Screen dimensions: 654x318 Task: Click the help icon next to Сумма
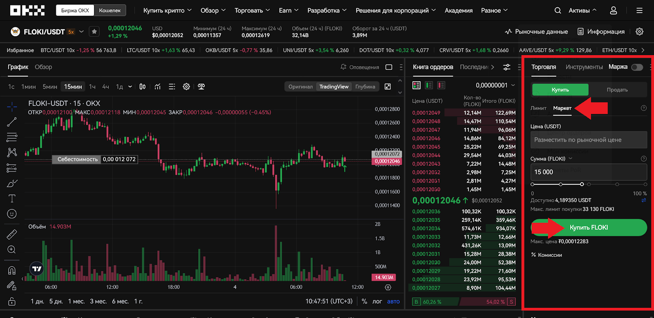[644, 159]
